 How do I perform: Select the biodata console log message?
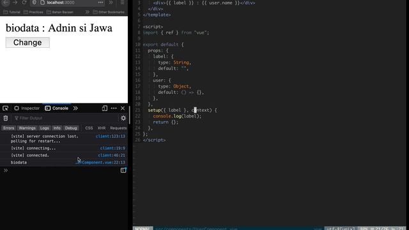click(19, 162)
